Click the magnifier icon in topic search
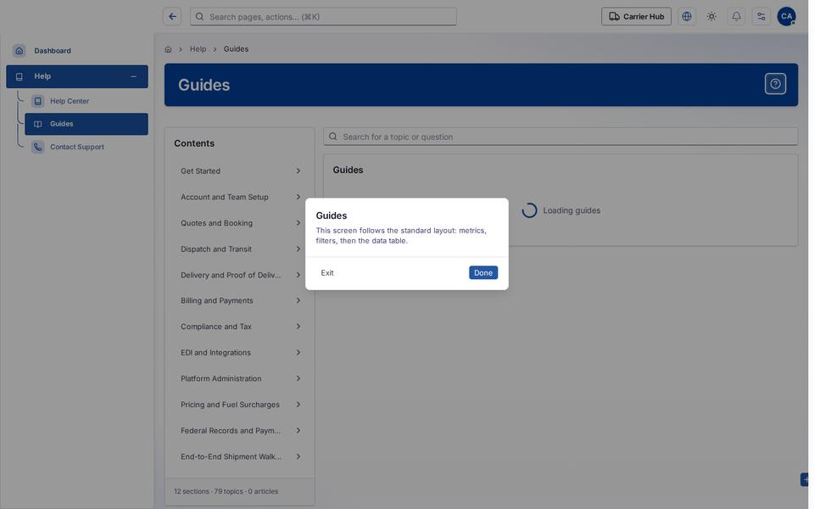The width and height of the screenshot is (814, 509). pyautogui.click(x=332, y=137)
